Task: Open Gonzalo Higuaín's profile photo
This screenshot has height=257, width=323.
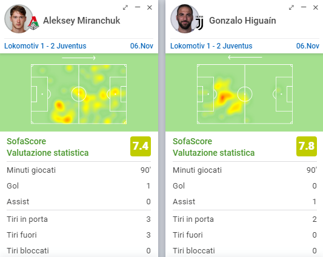Action: coord(184,19)
